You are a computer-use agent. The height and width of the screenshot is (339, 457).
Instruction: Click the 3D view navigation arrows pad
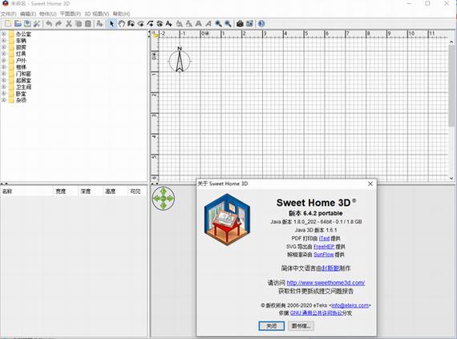(164, 198)
